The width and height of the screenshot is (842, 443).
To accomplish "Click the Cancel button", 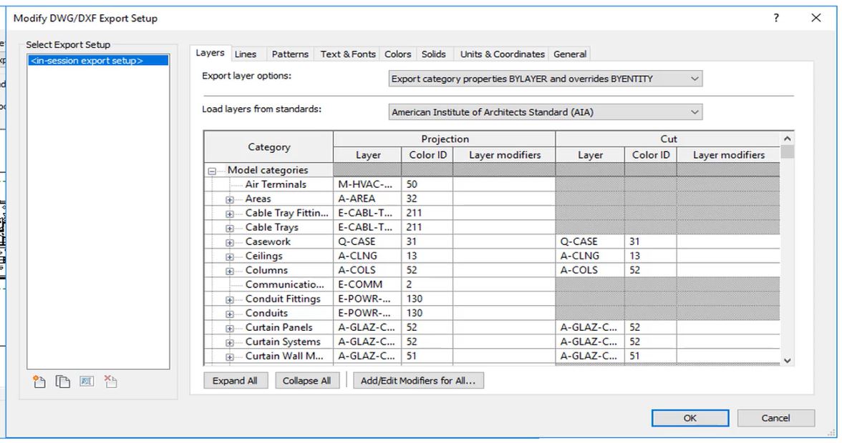I will pyautogui.click(x=775, y=418).
